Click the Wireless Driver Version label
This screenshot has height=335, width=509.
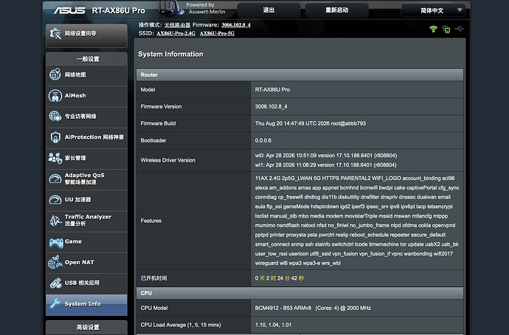(x=168, y=160)
